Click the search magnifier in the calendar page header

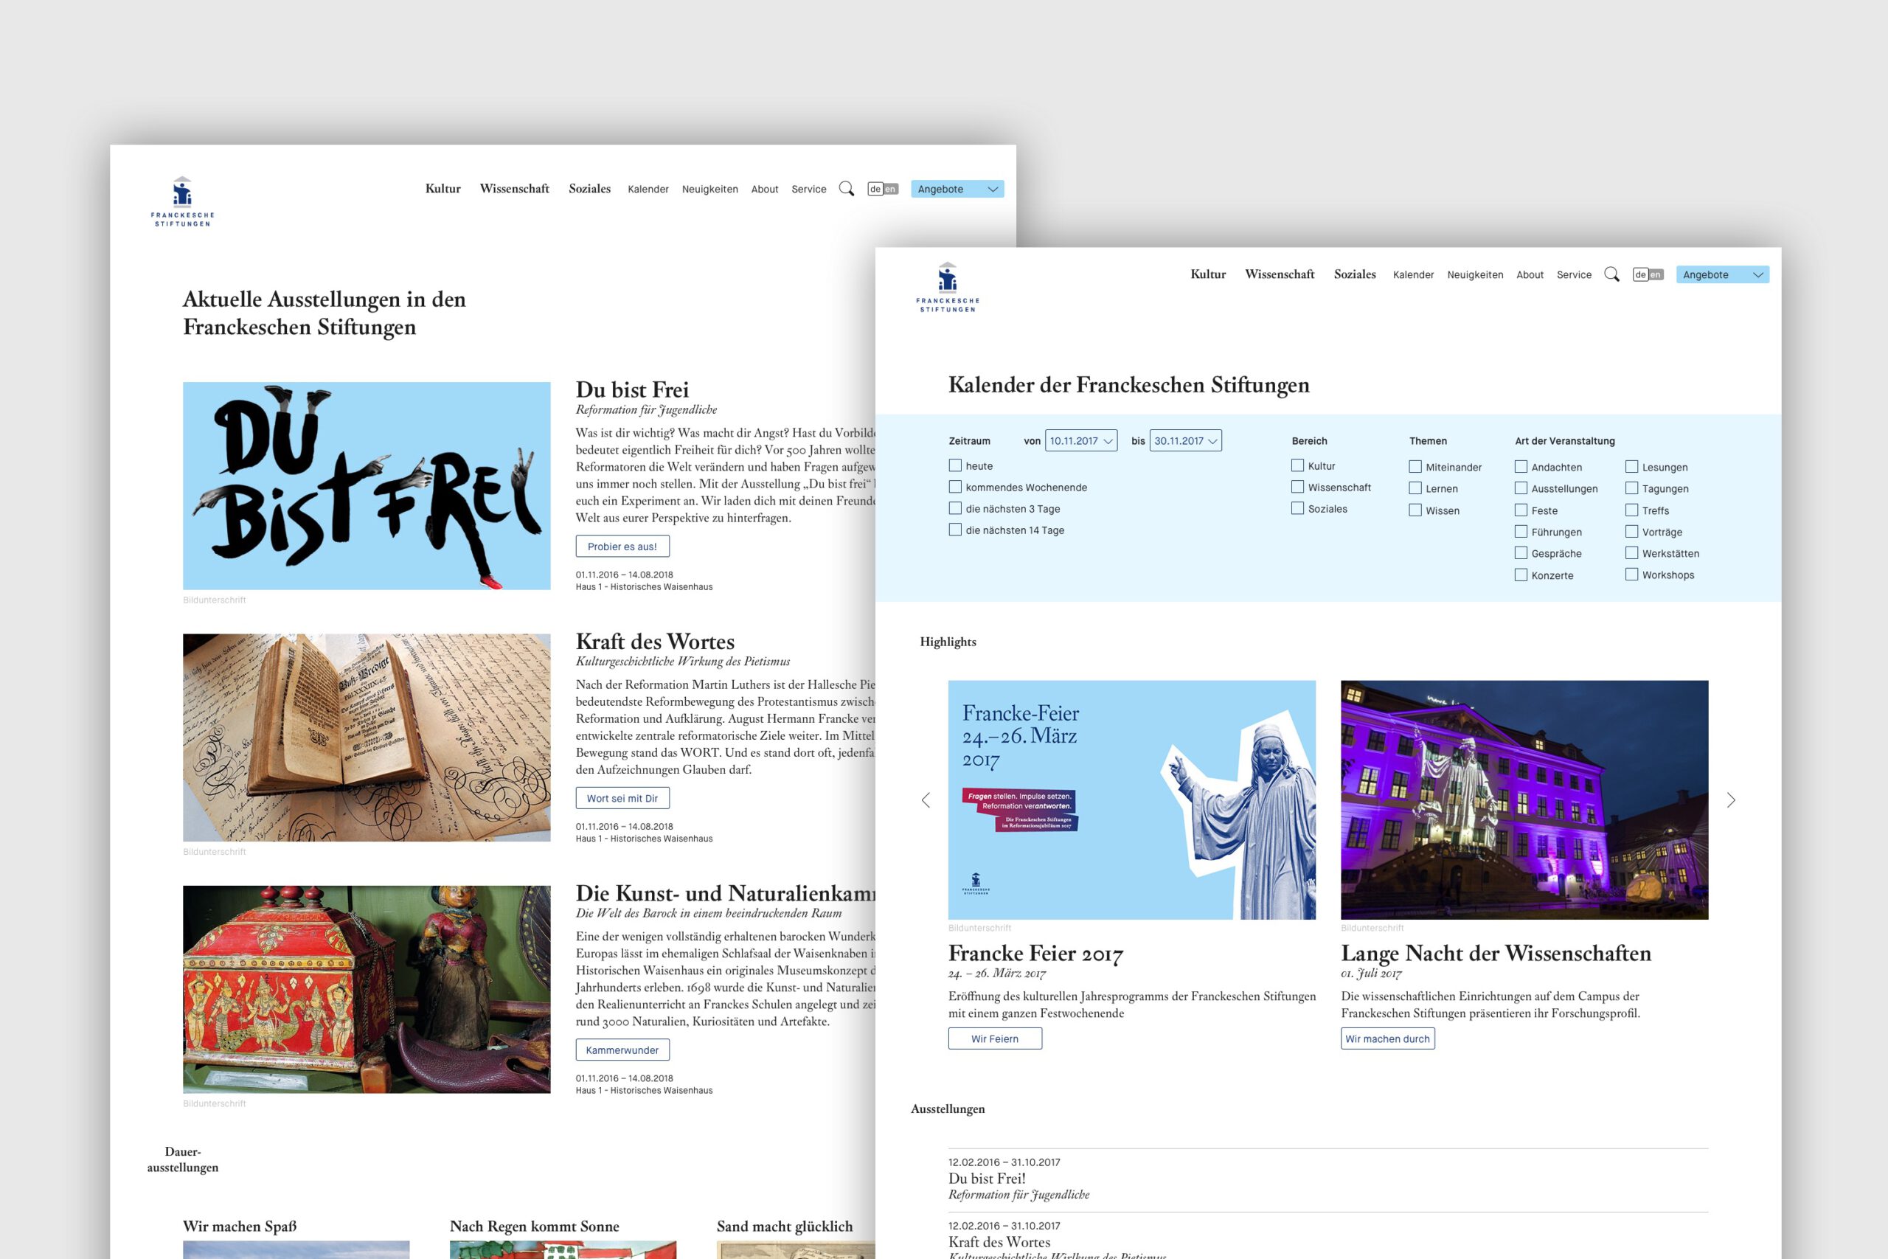click(1611, 274)
